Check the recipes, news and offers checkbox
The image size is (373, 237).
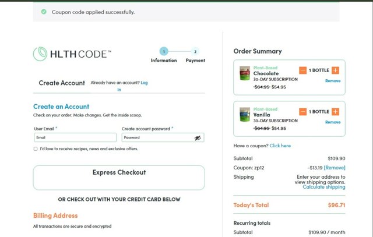(x=36, y=149)
